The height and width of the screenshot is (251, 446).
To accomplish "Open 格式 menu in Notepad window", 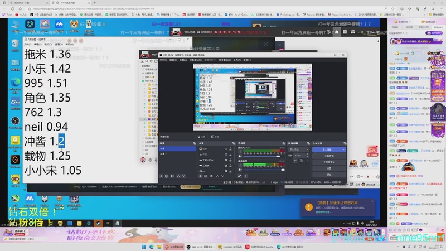I will point(48,45).
